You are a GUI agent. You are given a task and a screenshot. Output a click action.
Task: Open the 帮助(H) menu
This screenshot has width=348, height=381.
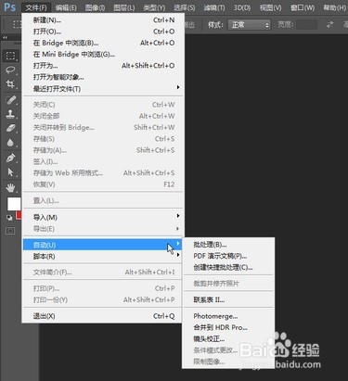[334, 7]
